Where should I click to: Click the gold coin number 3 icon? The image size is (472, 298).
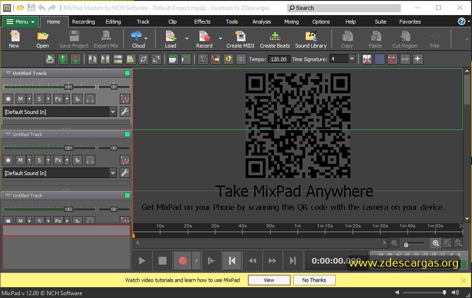tap(228, 59)
